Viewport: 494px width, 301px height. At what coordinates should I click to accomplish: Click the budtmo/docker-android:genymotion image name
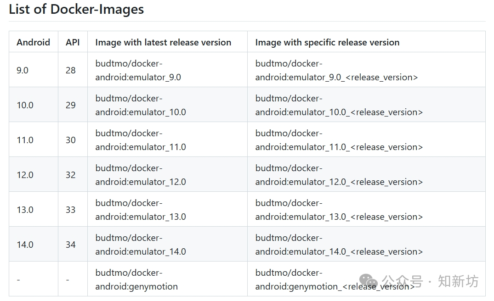point(136,279)
